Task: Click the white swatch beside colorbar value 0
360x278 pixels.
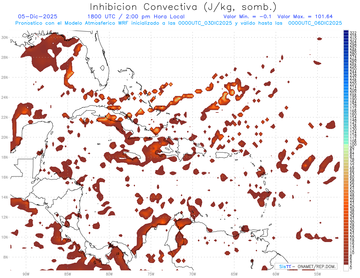Action: [x=346, y=267]
